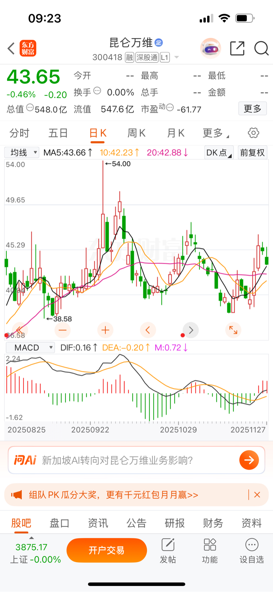Tap the 融 margin tag
Viewport: 273px width, 592px height.
pyautogui.click(x=129, y=57)
